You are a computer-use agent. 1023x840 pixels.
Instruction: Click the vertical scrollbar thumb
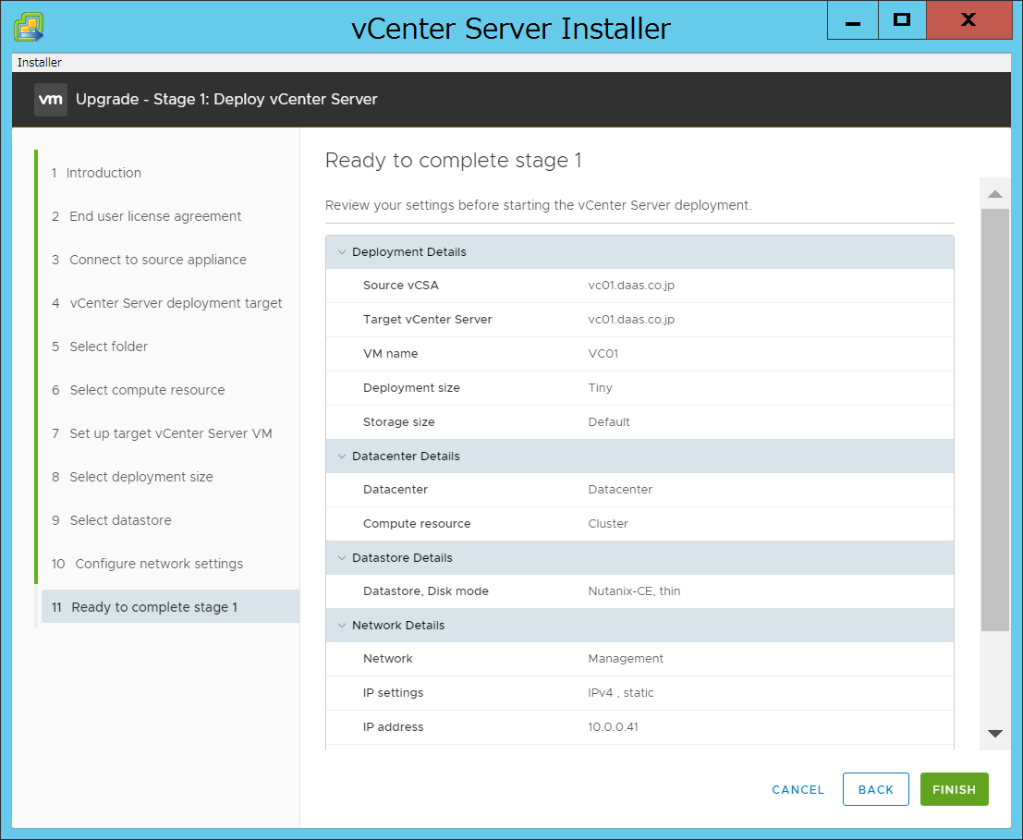coord(995,420)
